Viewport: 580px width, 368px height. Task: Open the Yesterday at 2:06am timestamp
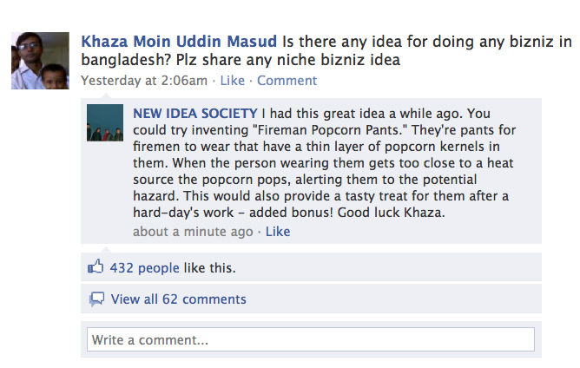click(x=144, y=81)
